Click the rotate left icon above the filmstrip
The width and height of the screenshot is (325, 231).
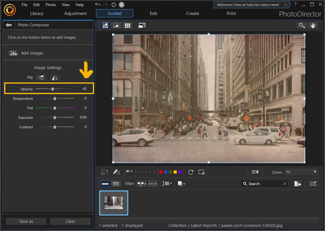tap(191, 172)
